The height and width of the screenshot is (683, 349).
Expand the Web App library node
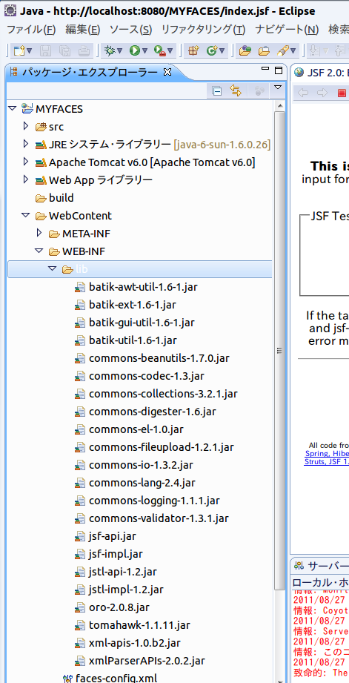coord(26,180)
